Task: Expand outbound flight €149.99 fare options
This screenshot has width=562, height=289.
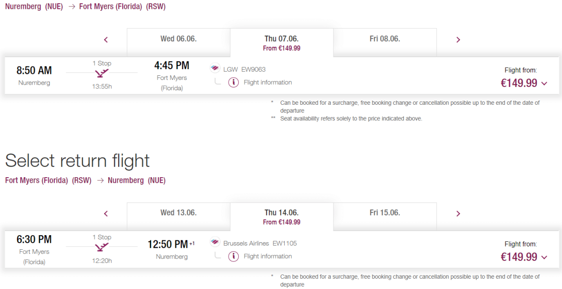Action: tap(544, 84)
